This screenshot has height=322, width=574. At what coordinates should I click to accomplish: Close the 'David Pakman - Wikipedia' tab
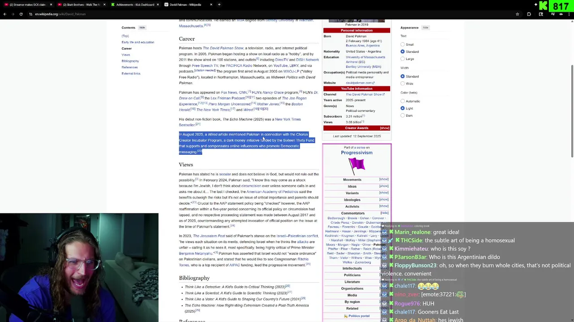coord(211,4)
